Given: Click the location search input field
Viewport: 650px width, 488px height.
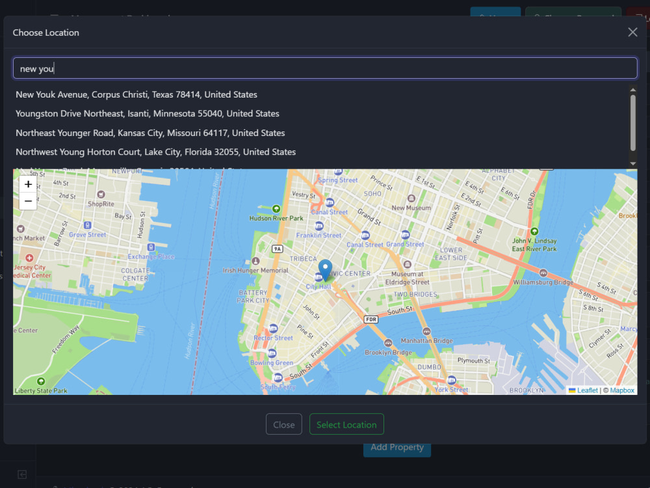Looking at the screenshot, I should click(x=325, y=68).
